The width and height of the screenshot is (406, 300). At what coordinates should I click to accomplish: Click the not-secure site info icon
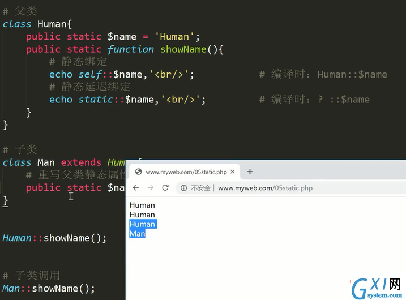183,188
